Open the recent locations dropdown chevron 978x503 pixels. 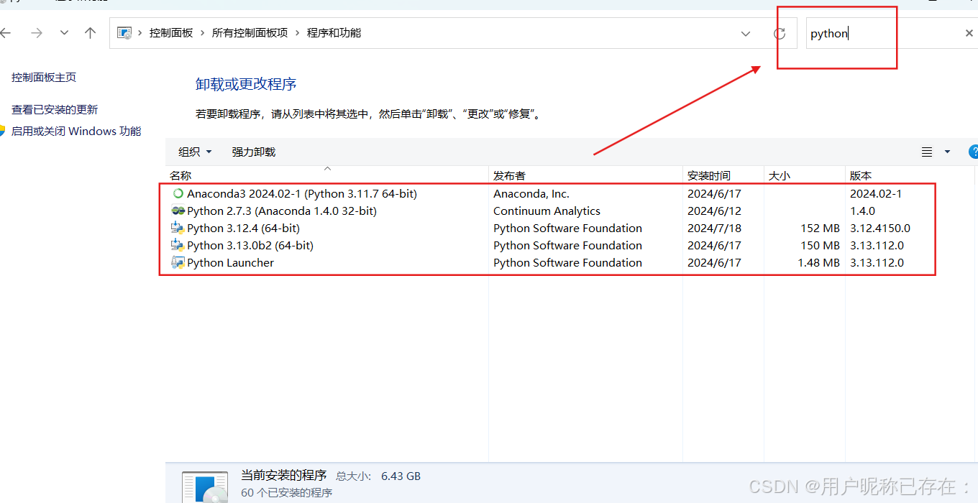64,33
